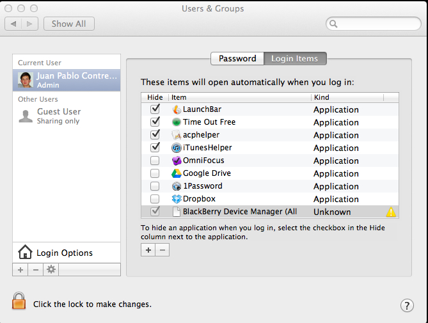Click Application kind for OmniFocus row
The width and height of the screenshot is (428, 323).
coord(336,161)
